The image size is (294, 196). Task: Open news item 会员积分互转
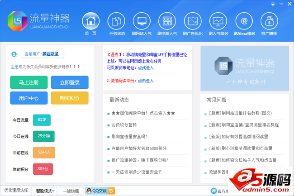point(124,125)
